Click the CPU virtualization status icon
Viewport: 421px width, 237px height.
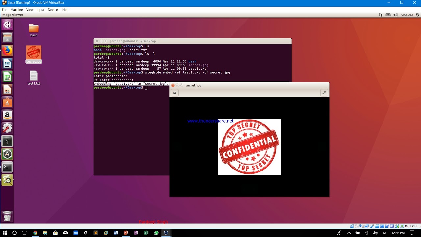coord(392,226)
